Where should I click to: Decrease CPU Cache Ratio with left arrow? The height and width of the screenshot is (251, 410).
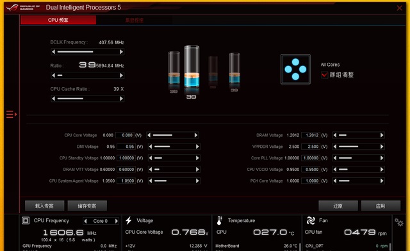point(54,99)
